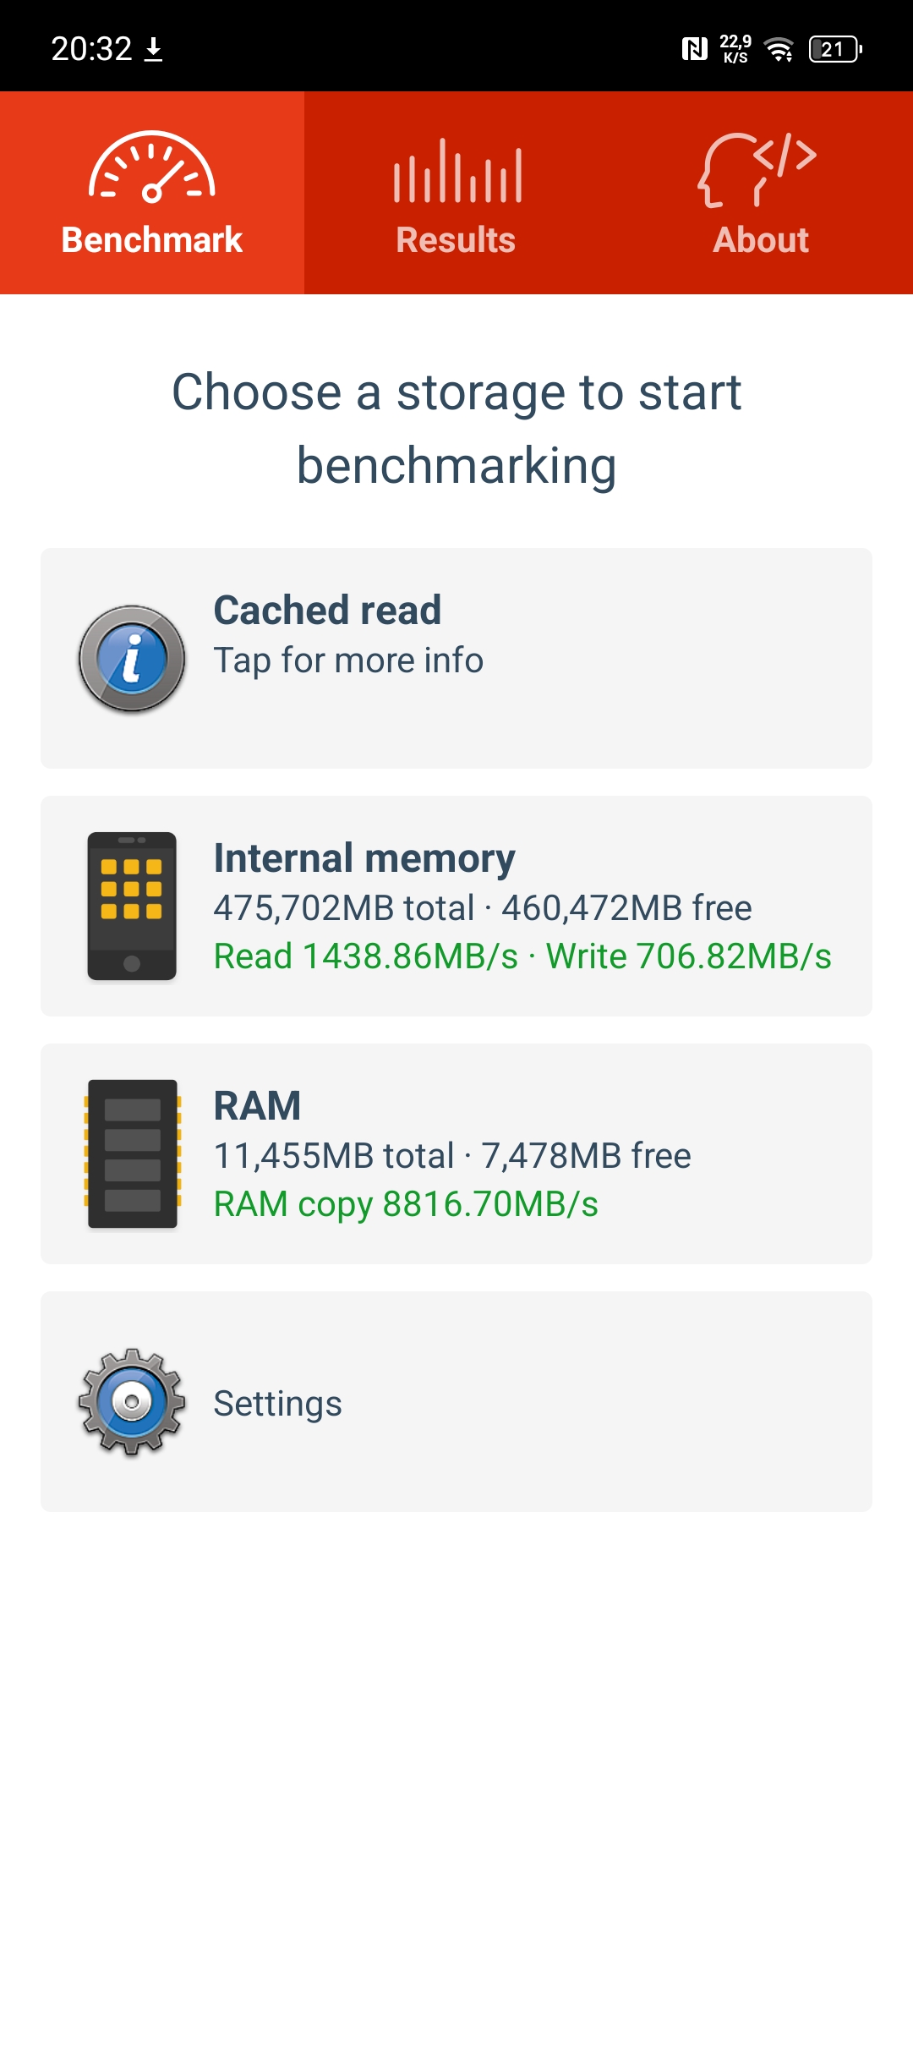Tap the Results bar chart icon
Image resolution: width=913 pixels, height=2060 pixels.
coord(457,171)
